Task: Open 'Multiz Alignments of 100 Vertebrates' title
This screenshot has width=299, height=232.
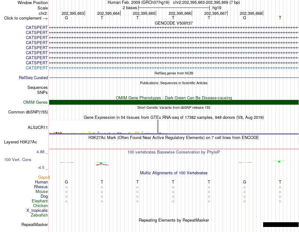Action: point(174,173)
